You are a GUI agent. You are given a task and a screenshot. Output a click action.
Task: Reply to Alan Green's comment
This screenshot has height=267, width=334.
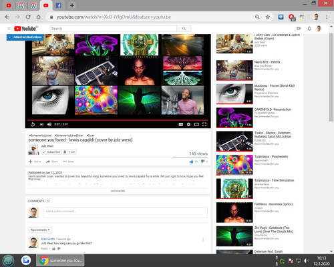[x=44, y=248]
